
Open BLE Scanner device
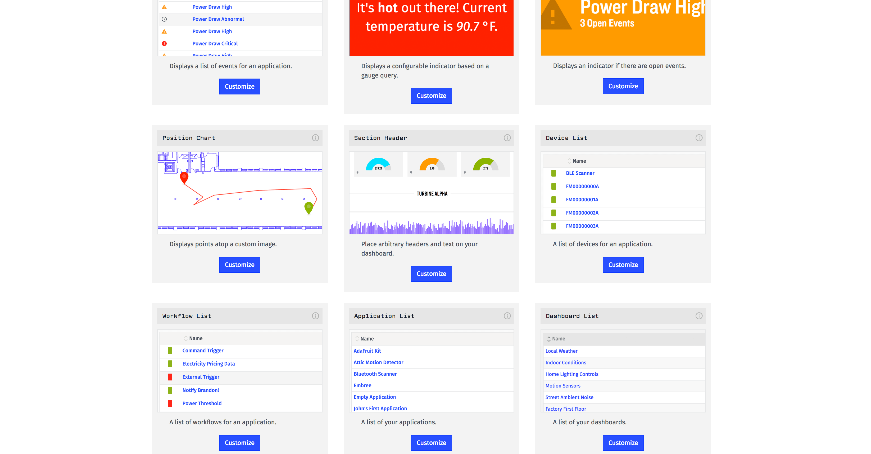pyautogui.click(x=580, y=173)
